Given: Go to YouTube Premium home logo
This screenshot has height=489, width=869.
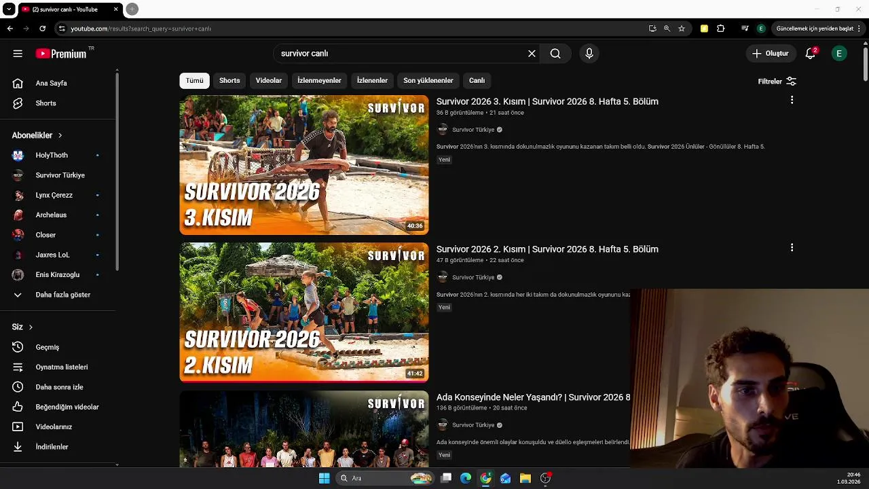Looking at the screenshot, I should [x=62, y=54].
